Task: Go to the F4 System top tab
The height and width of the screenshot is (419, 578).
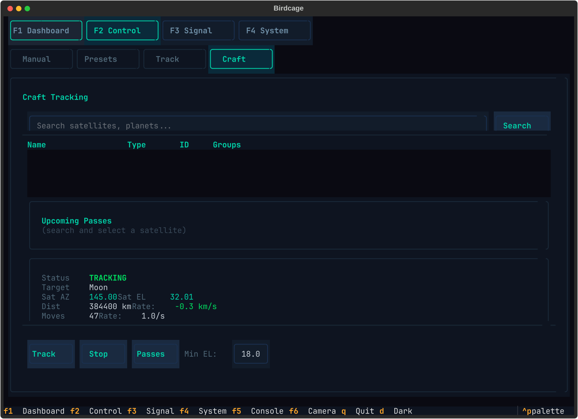Action: (275, 30)
